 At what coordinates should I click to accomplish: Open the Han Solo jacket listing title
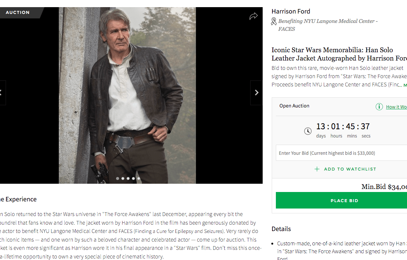[332, 54]
